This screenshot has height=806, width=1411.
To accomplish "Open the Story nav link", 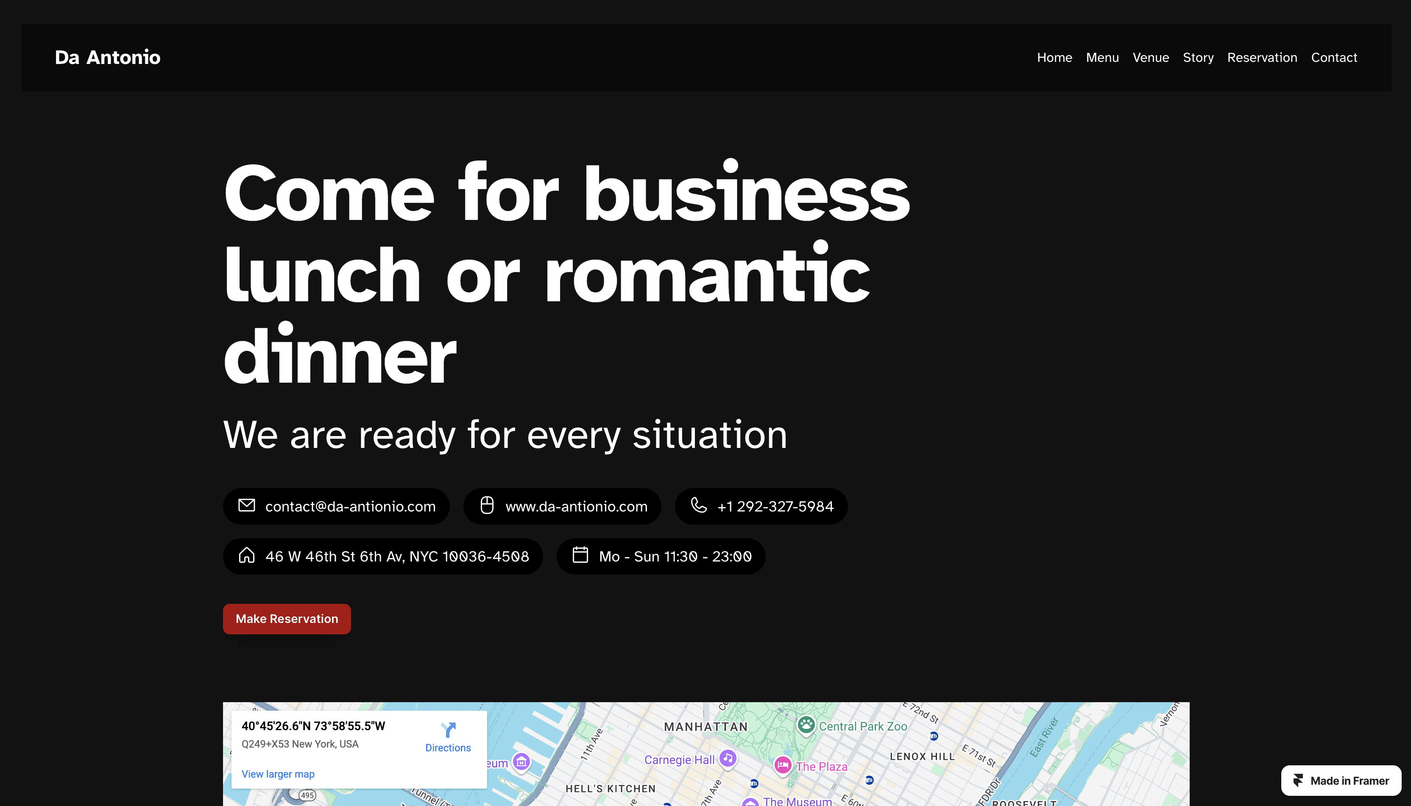I will coord(1198,58).
